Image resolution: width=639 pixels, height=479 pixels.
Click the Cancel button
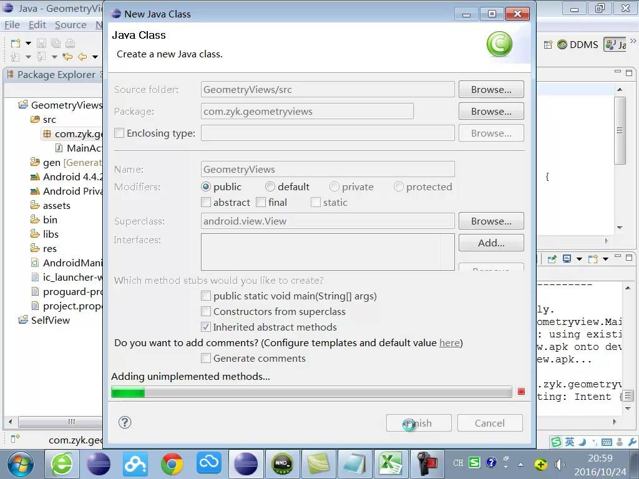(490, 423)
